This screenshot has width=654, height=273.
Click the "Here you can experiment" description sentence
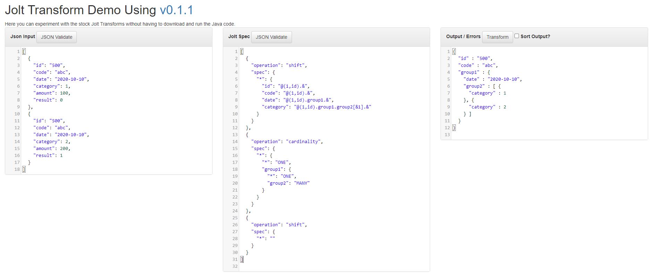(x=120, y=24)
